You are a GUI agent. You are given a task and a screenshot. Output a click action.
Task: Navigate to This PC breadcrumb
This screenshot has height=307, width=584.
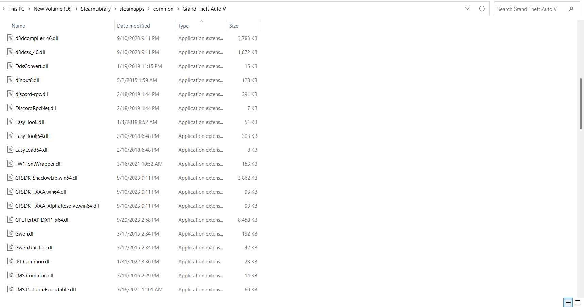click(16, 9)
